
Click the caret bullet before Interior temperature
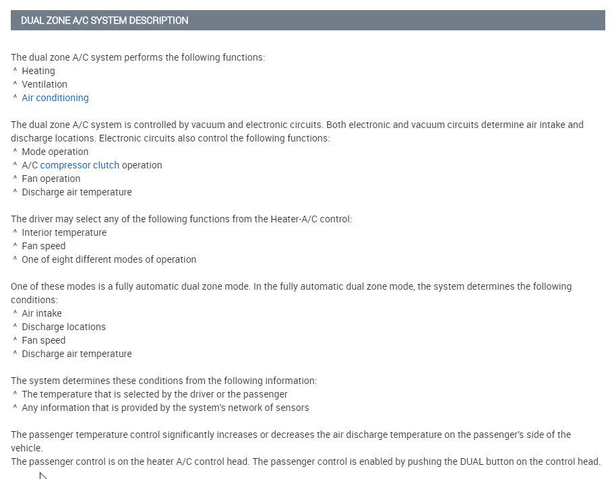pyautogui.click(x=15, y=232)
